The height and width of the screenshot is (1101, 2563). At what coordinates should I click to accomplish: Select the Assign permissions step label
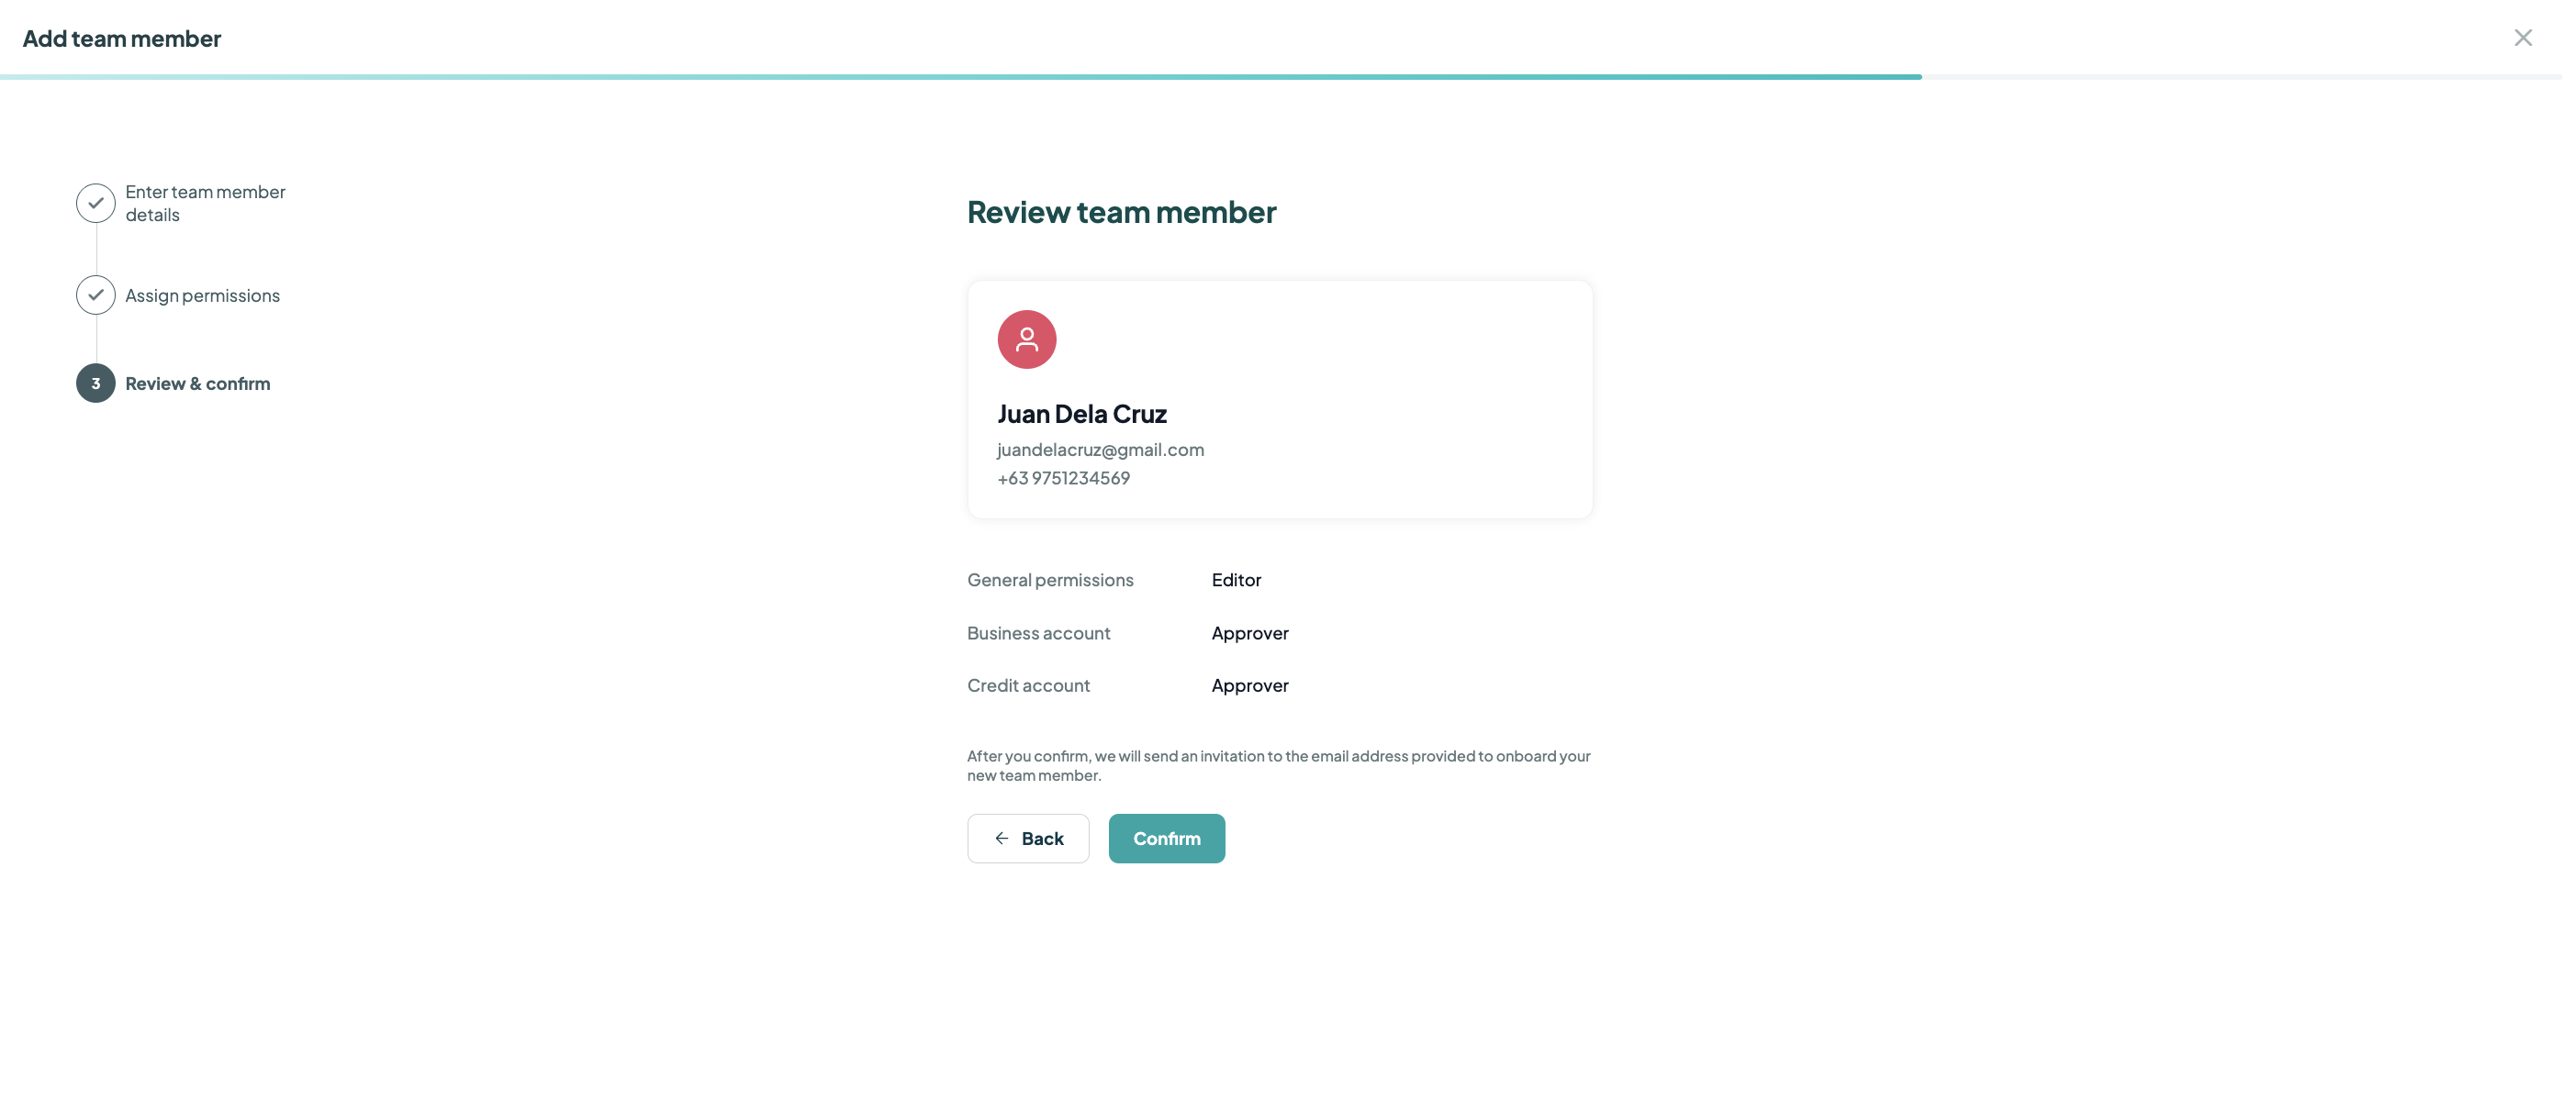tap(202, 295)
